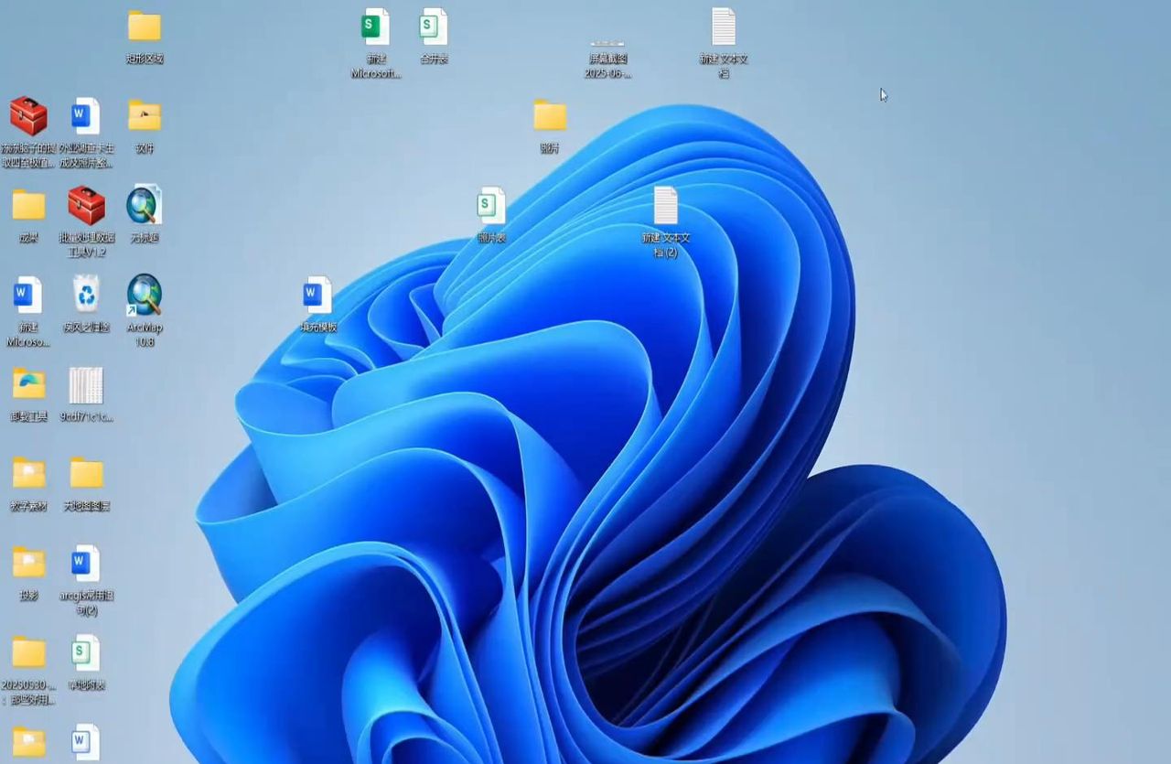This screenshot has width=1171, height=764.
Task: Click the 填充模板 Word document icon
Action: tap(317, 295)
